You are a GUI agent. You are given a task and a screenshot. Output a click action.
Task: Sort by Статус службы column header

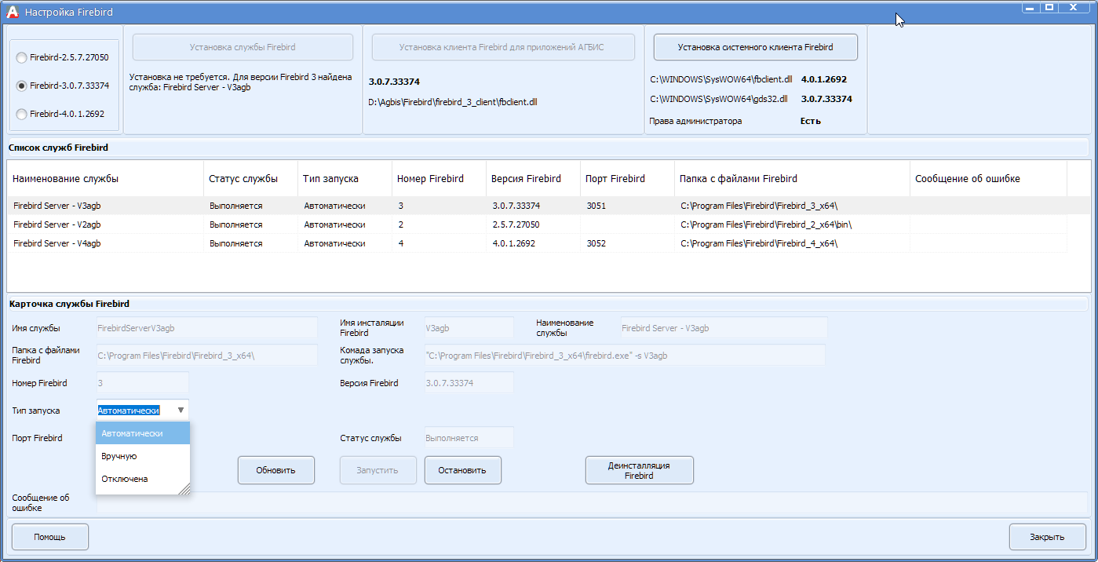tap(251, 178)
